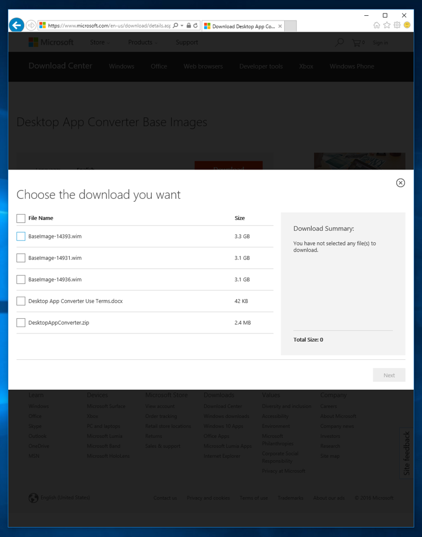422x537 pixels.
Task: Click Terms of use footer link
Action: coord(254,498)
